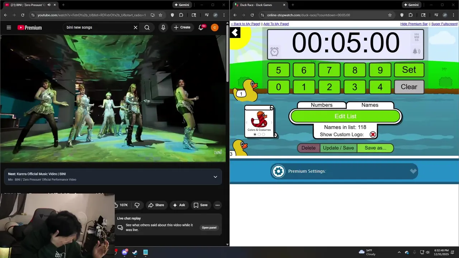Bookmark the YouTube page with star icon
The height and width of the screenshot is (258, 459).
[x=160, y=15]
